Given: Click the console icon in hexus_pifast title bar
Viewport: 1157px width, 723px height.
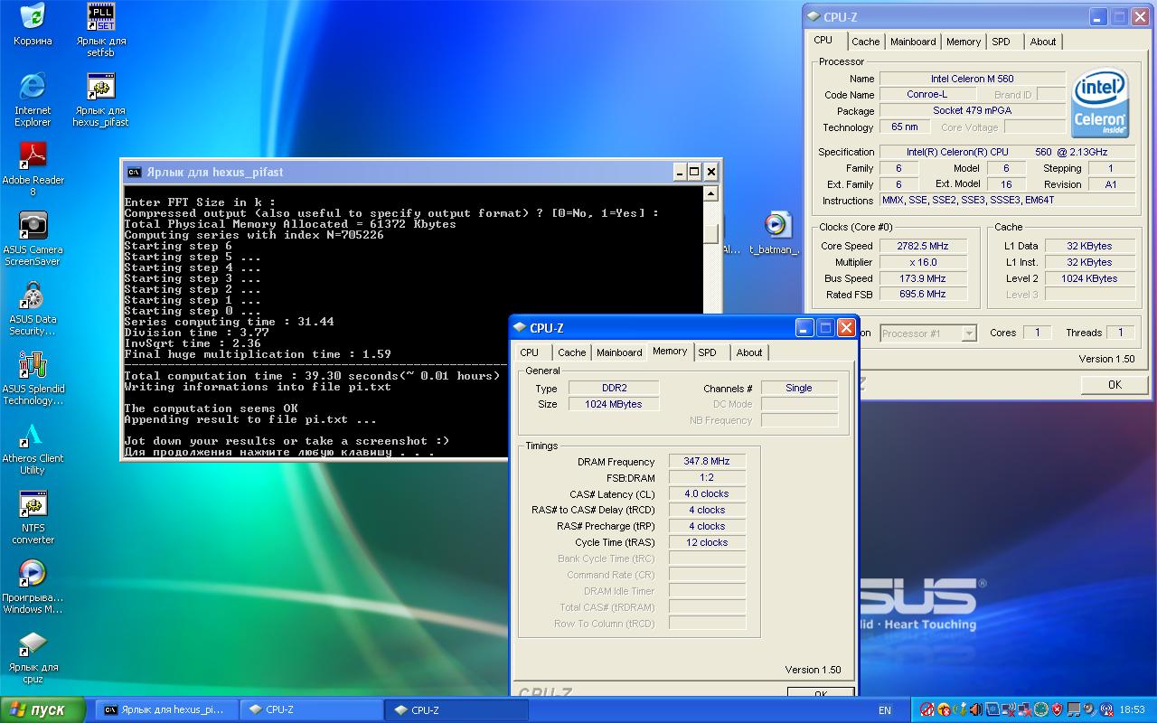Looking at the screenshot, I should 134,172.
